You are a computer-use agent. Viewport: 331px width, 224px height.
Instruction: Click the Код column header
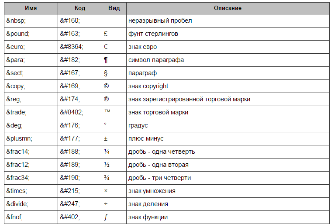(80, 8)
